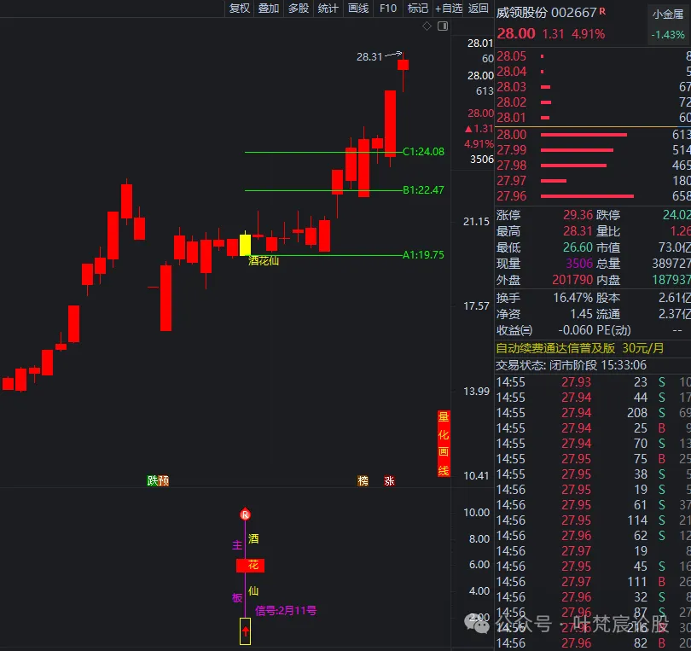Click the red up-arrow signal box
691x651 pixels.
[245, 631]
